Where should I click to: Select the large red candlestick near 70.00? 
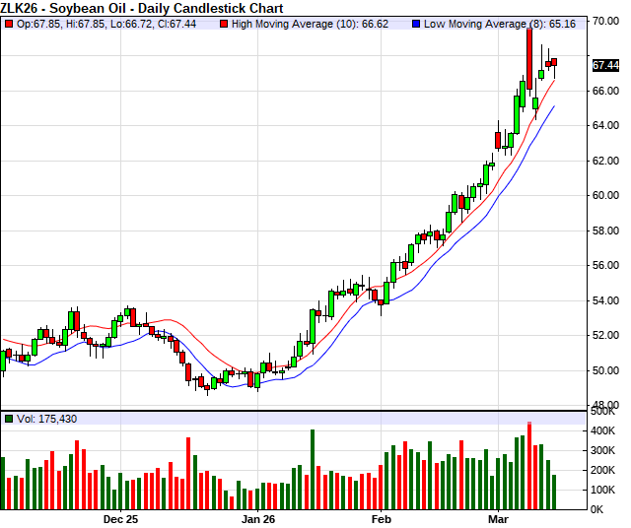[529, 59]
